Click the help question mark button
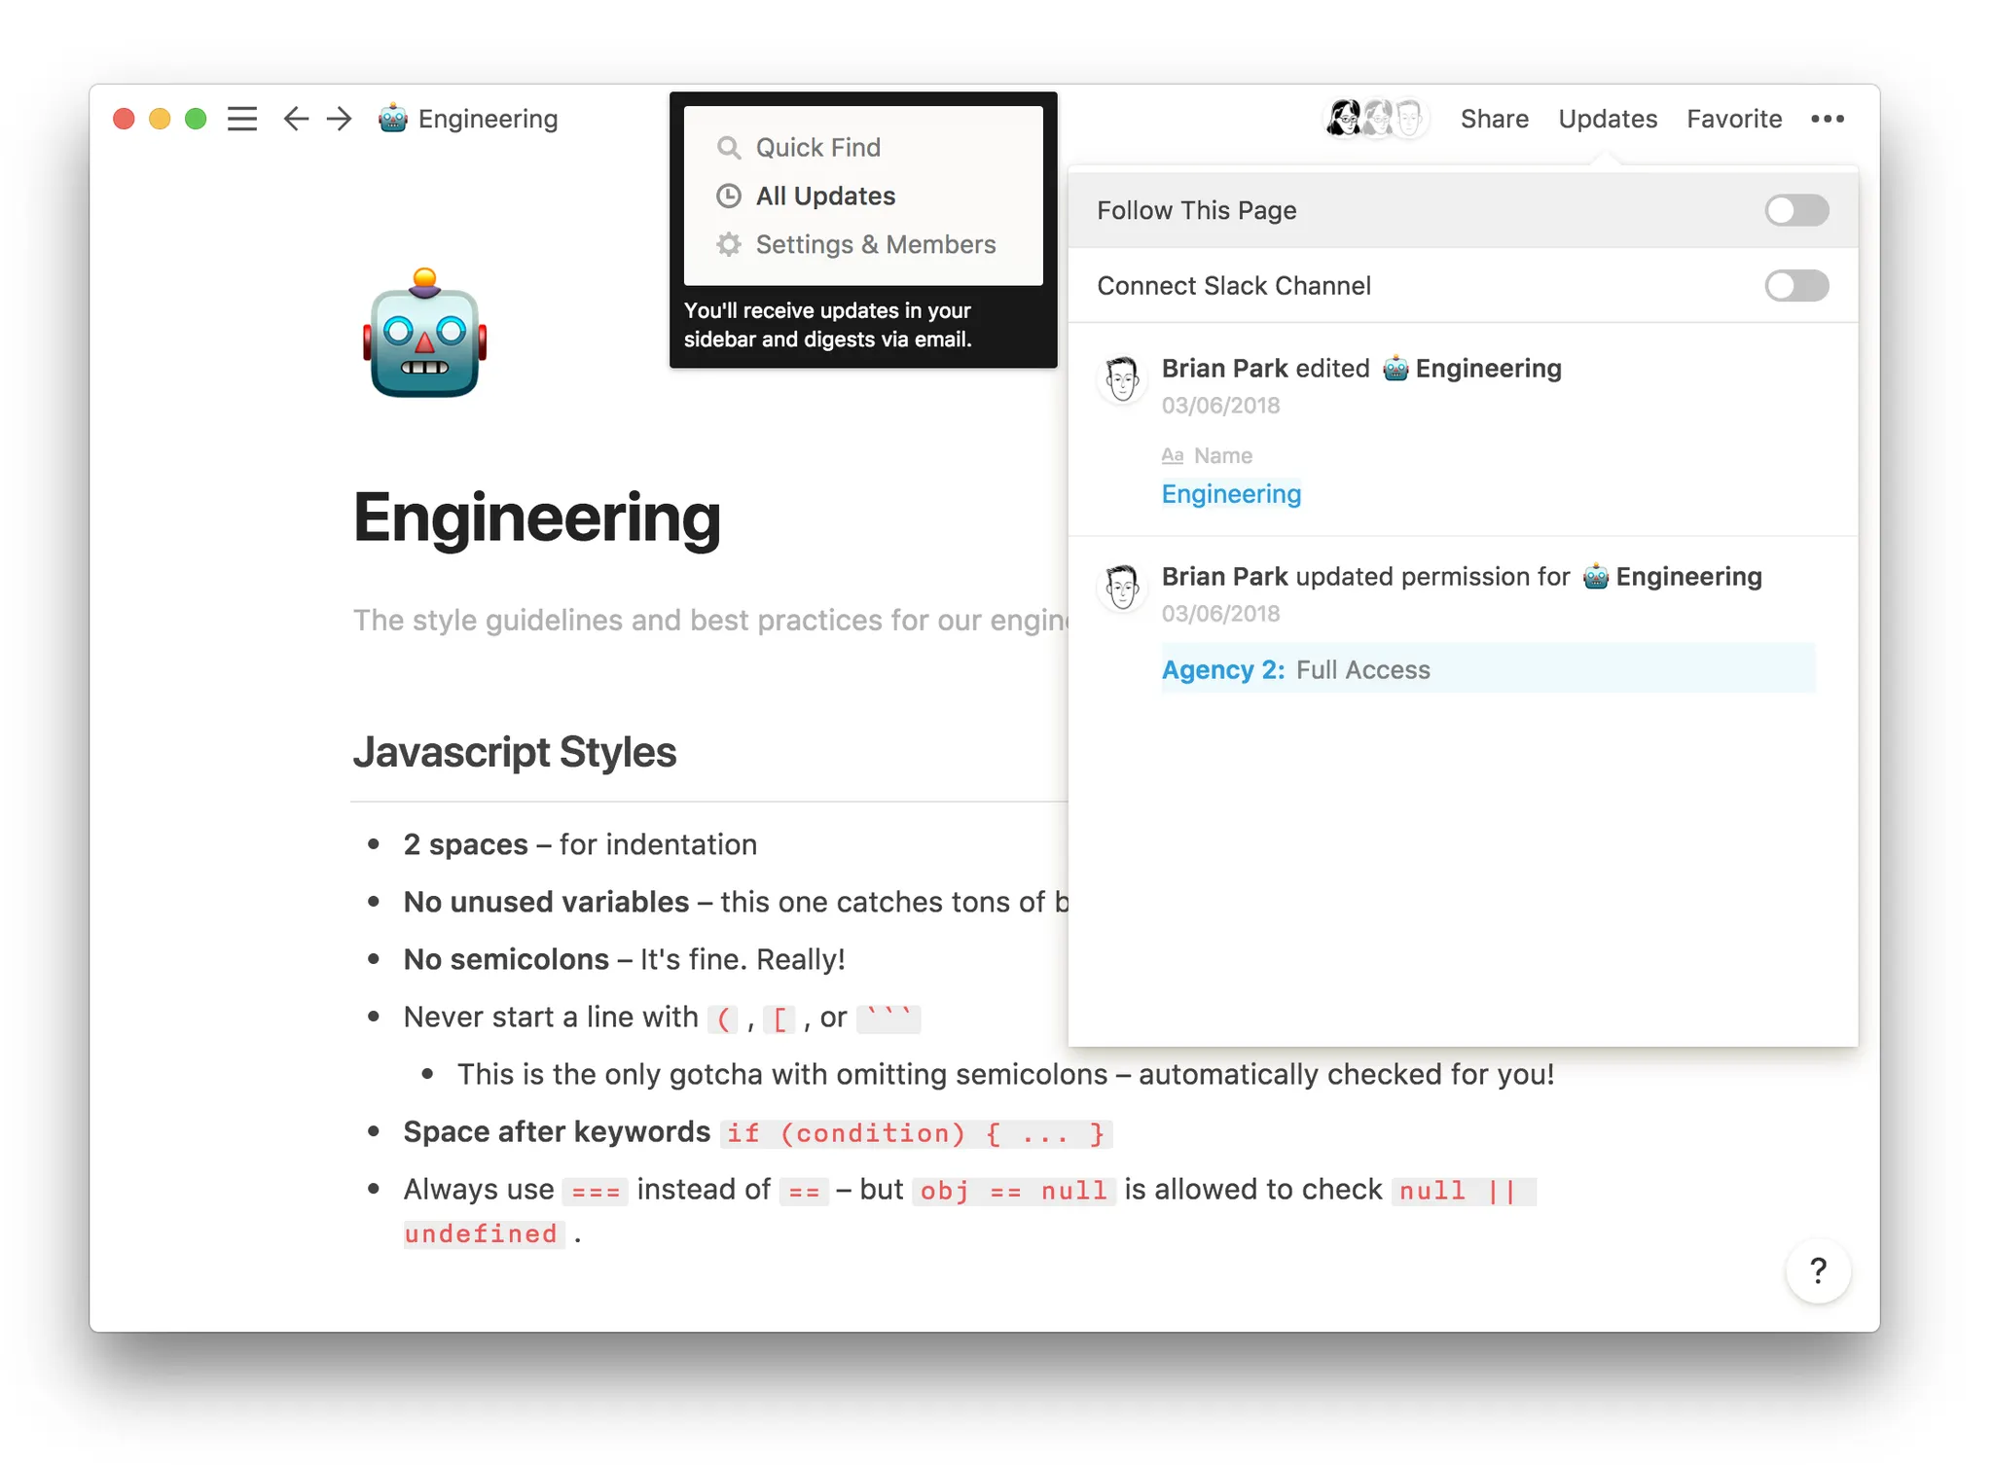Screen dimensions: 1993x1465 (x=1817, y=1270)
